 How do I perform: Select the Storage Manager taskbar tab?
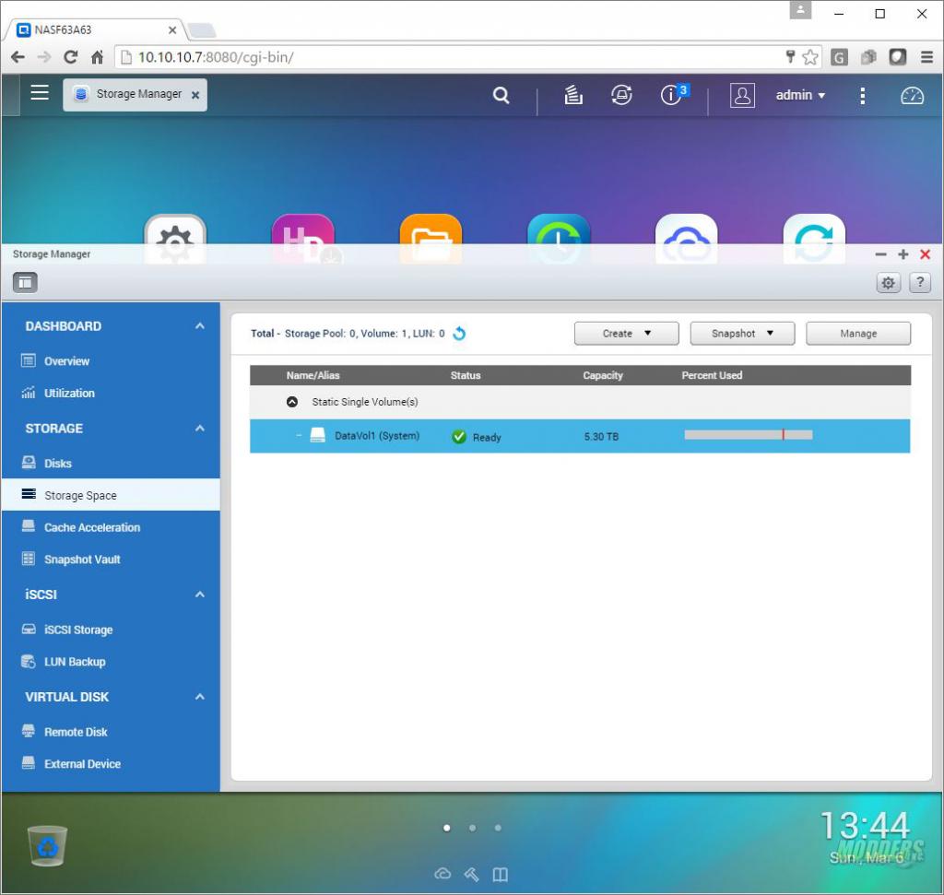tap(135, 95)
